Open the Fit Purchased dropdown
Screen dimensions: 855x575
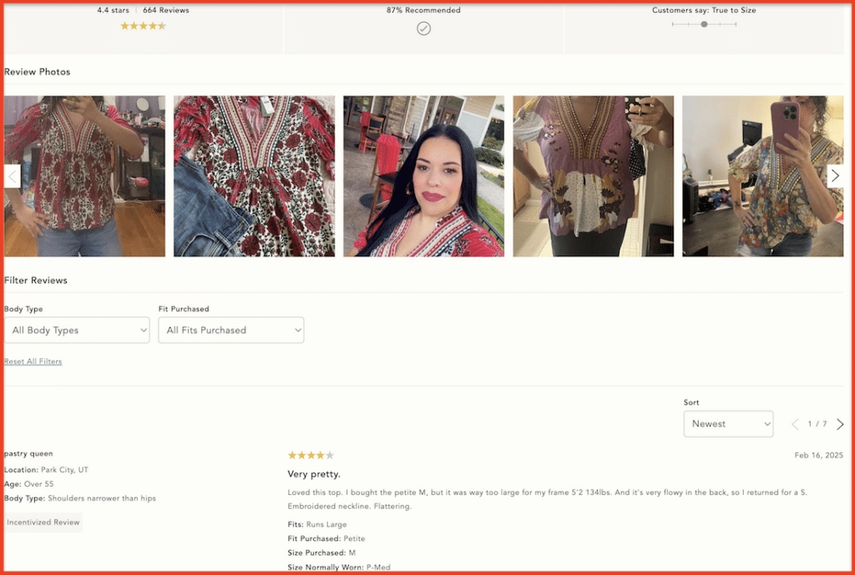point(231,330)
